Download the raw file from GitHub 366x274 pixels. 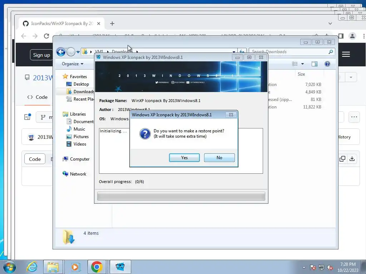(x=352, y=159)
